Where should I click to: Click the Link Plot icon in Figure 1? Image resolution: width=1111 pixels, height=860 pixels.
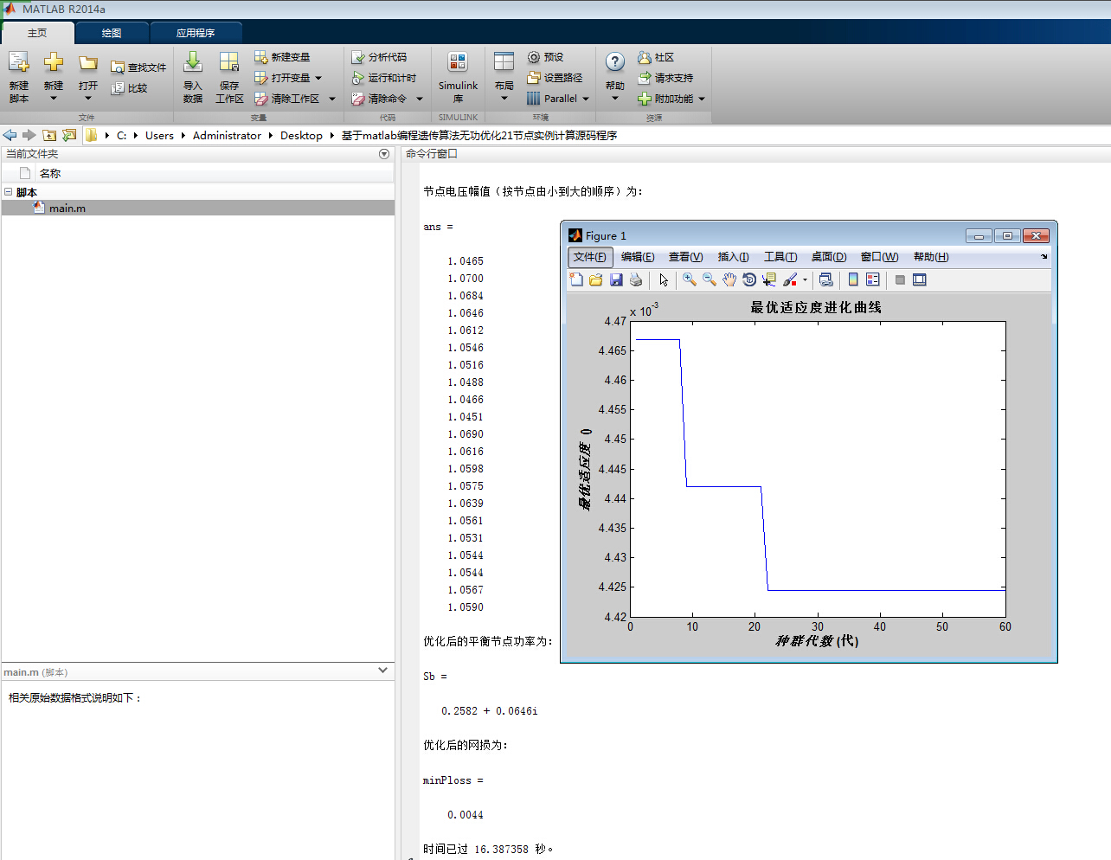pos(825,279)
